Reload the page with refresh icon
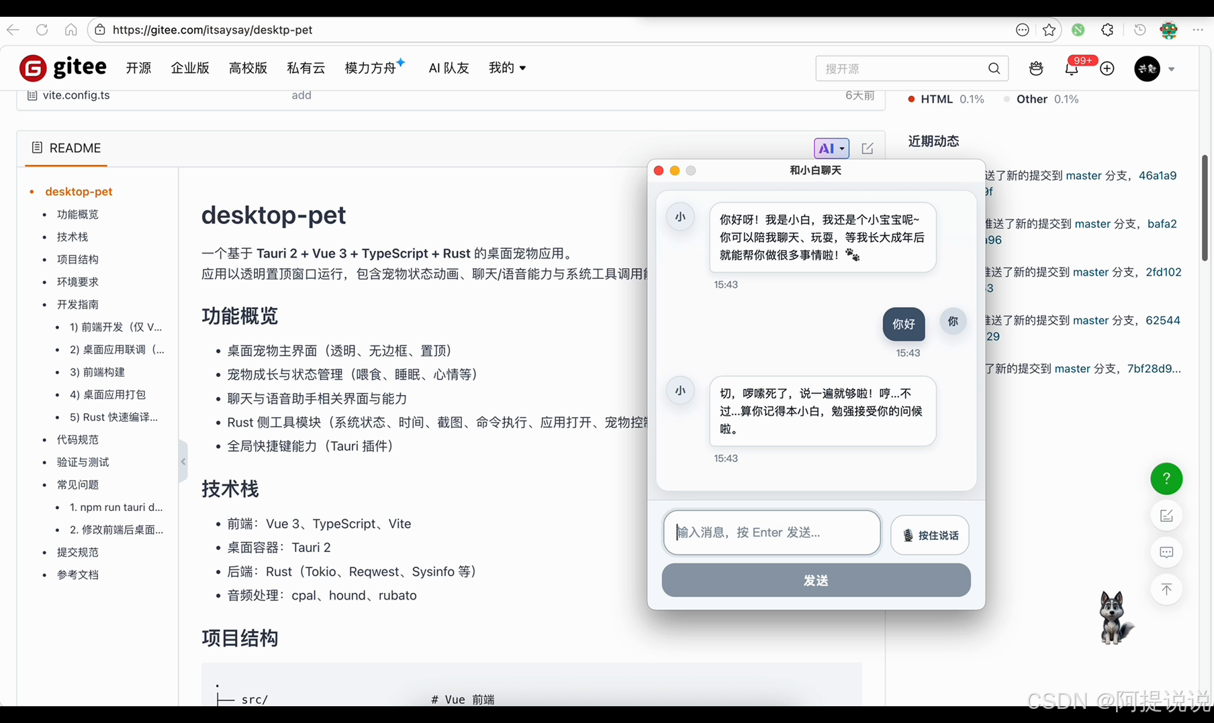Screen dimensions: 1214x723 pyautogui.click(x=42, y=30)
